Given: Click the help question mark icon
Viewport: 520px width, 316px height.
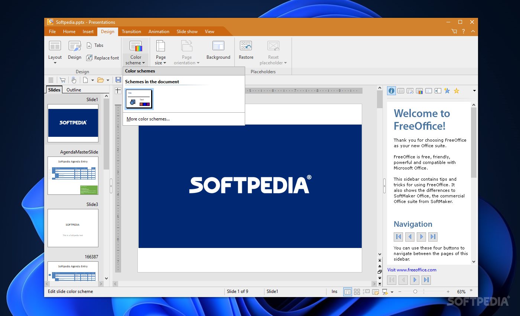Looking at the screenshot, I should click(464, 32).
